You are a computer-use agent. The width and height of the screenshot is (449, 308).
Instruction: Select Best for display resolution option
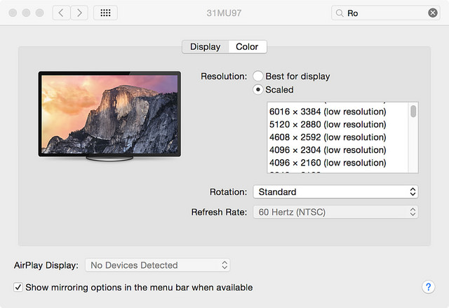coord(258,76)
